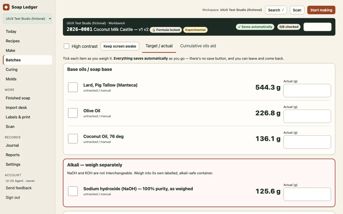Viewport: 343px width, 214px height.
Task: Open the Molds section
Action: pos(27,79)
